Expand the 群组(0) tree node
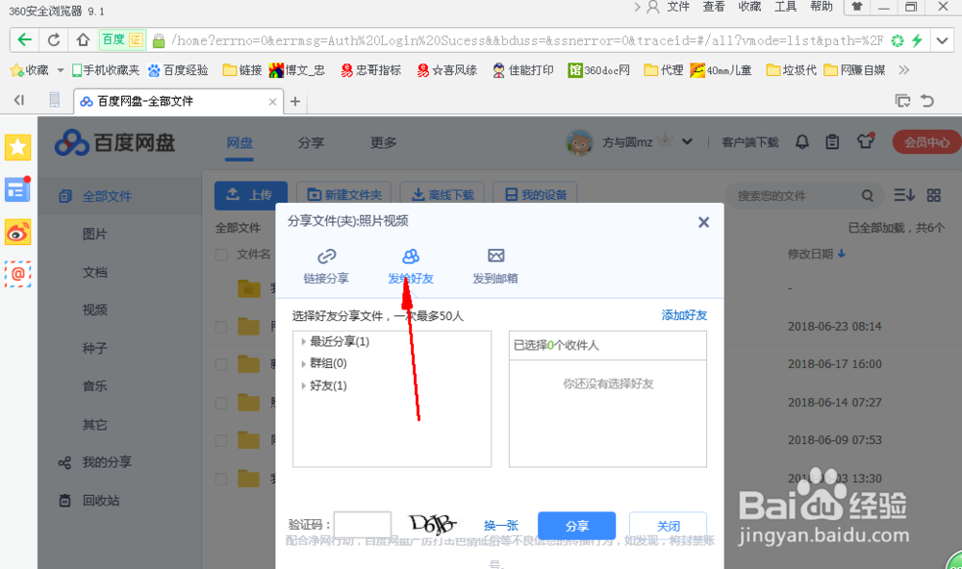 point(303,363)
